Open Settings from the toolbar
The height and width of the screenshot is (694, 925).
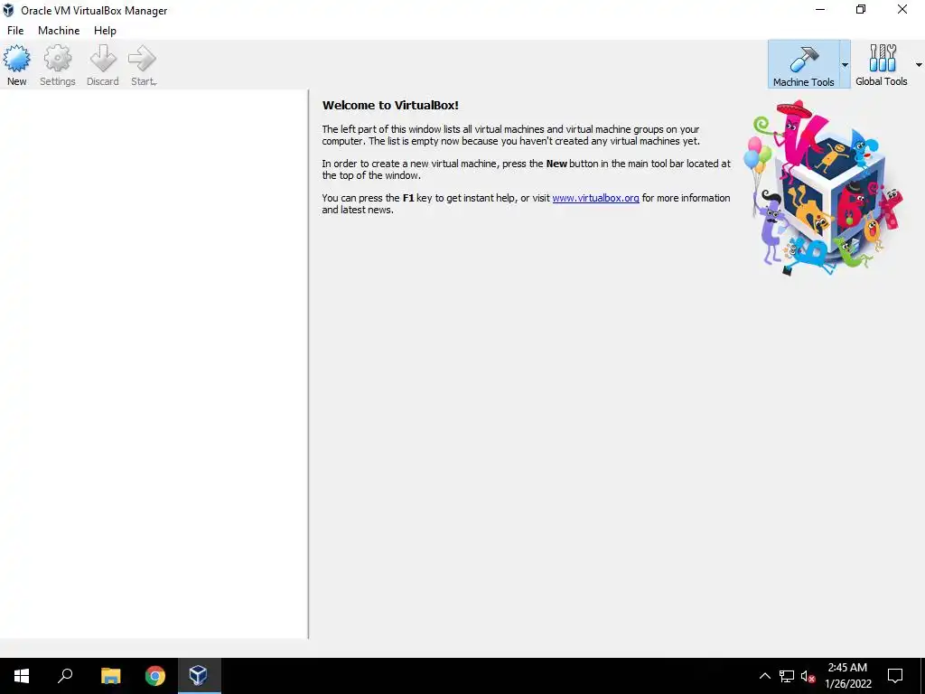click(x=57, y=65)
